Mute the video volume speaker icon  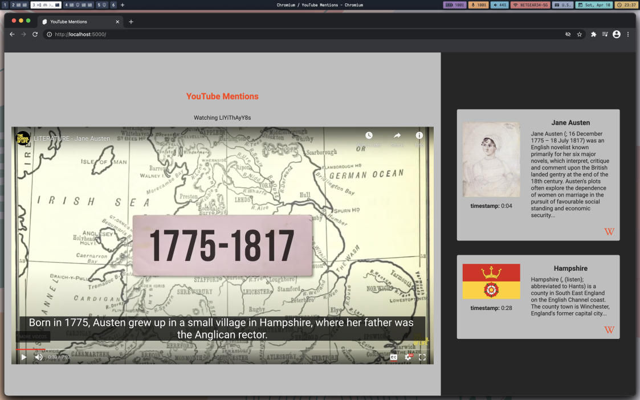tap(39, 357)
